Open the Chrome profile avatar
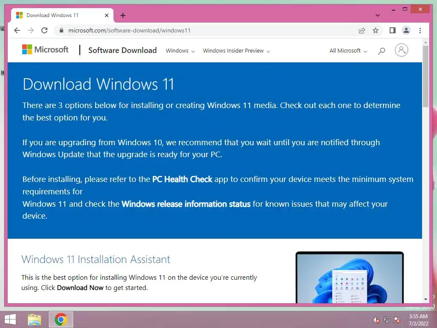 point(406,30)
